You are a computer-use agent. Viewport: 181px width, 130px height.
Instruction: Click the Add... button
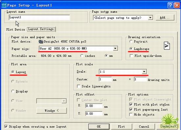(x=165, y=18)
